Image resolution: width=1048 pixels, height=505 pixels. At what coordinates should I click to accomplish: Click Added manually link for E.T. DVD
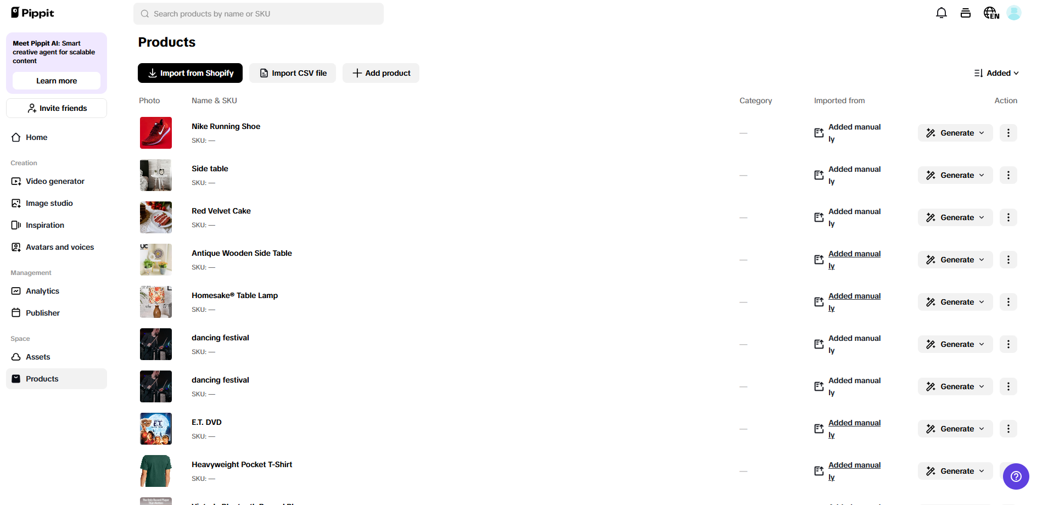click(x=854, y=429)
